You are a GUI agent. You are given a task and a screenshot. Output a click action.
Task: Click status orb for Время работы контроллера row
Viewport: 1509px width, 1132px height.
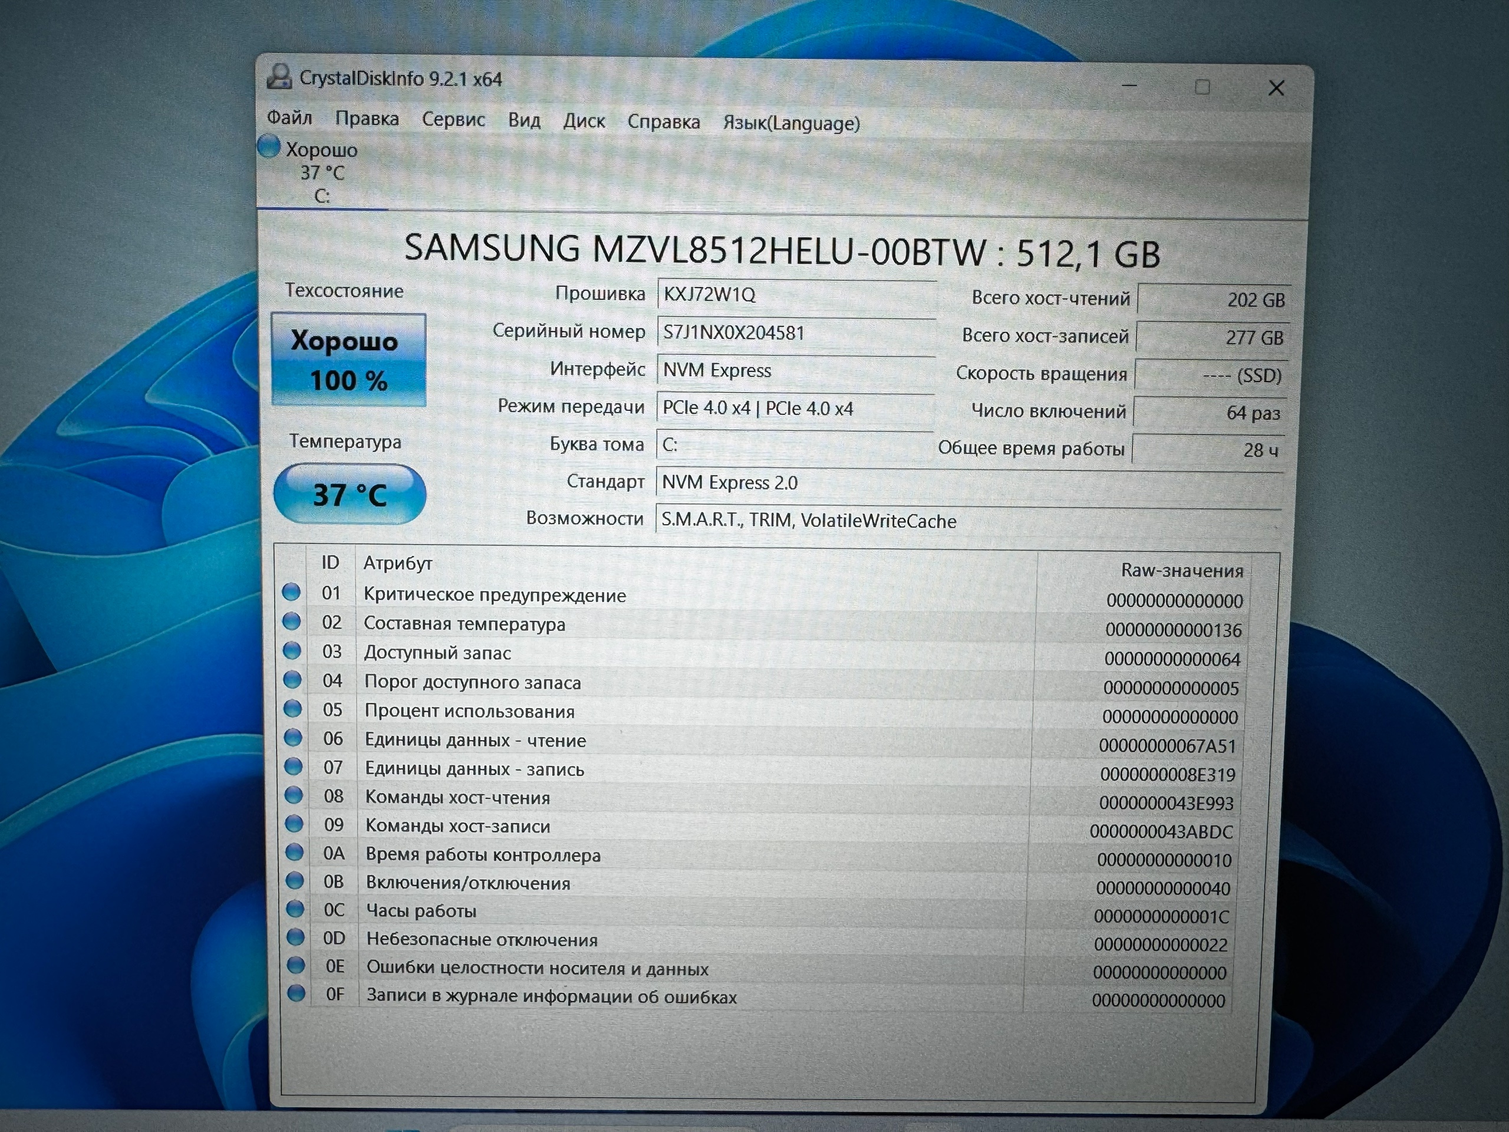(x=294, y=852)
